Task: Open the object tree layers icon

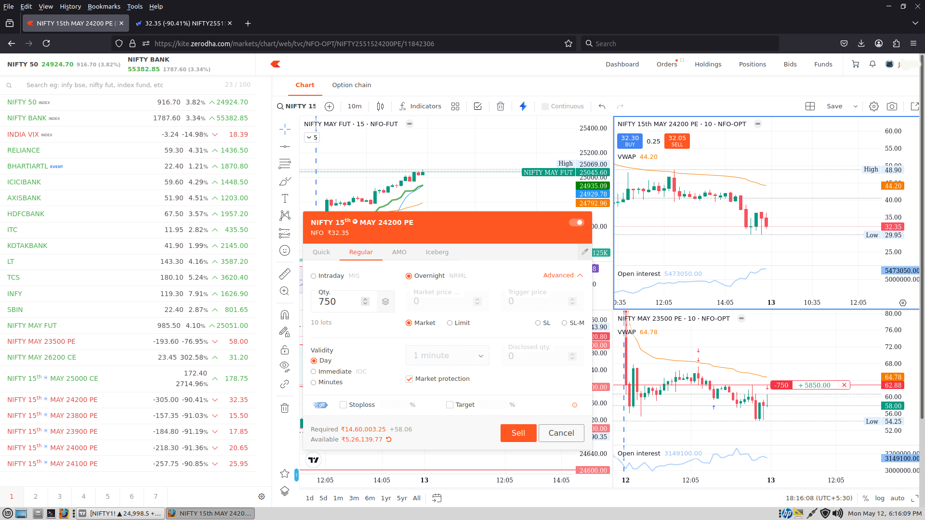Action: [285, 491]
